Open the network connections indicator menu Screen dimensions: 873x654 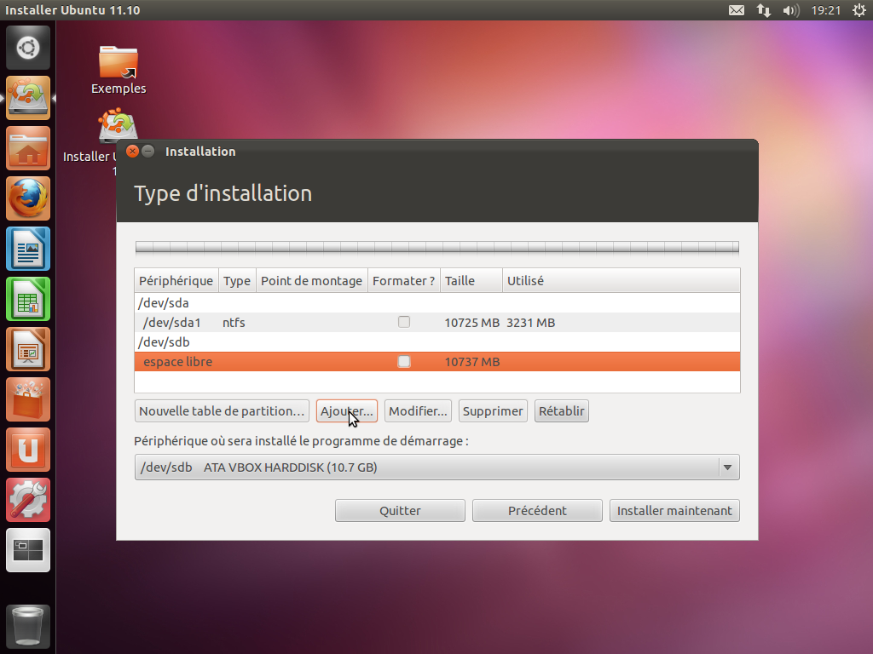[764, 10]
